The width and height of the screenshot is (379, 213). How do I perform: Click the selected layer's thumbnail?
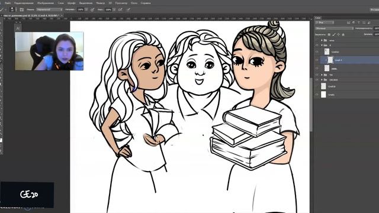[330, 60]
